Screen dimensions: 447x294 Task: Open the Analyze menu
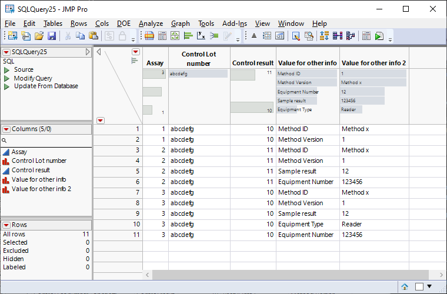pyautogui.click(x=151, y=24)
